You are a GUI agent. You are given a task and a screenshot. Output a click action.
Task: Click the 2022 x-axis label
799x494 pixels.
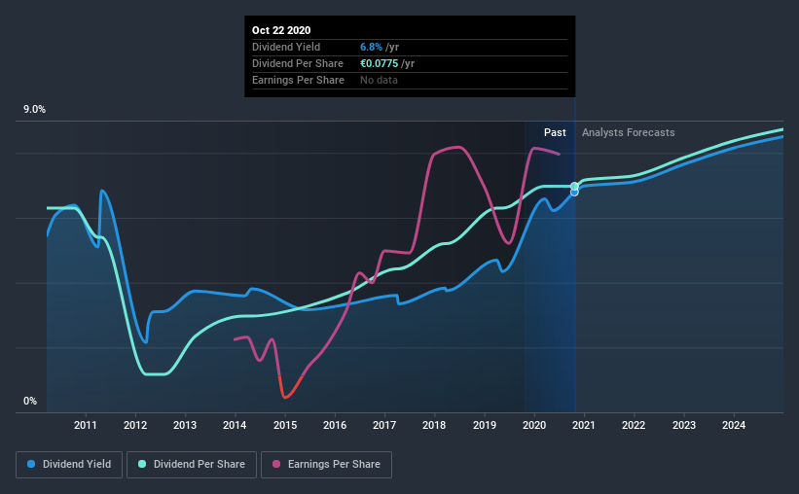point(634,425)
